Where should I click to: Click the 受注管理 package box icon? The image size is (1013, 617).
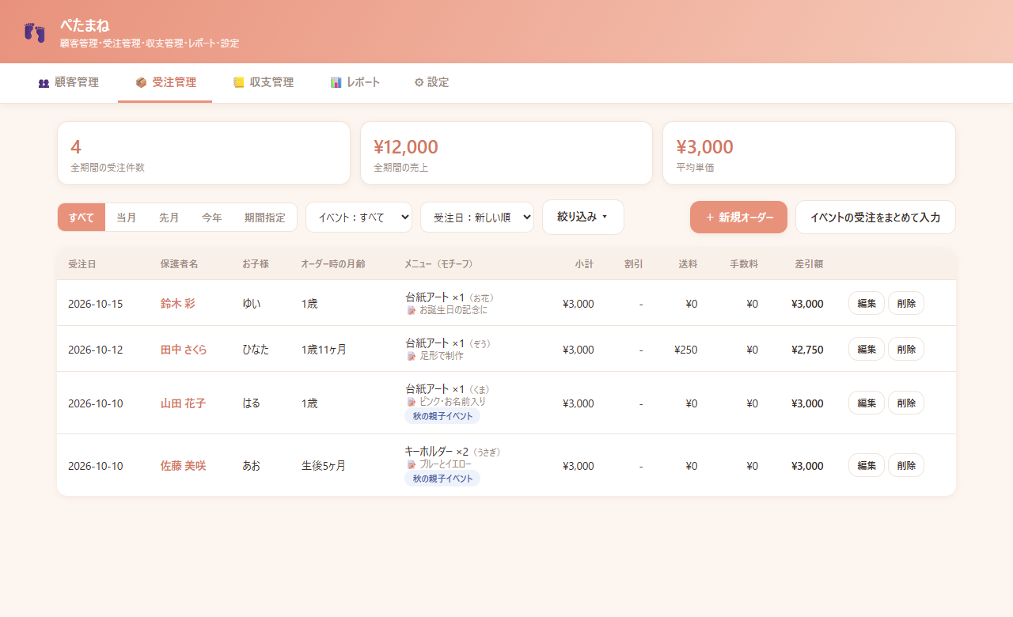click(x=141, y=82)
